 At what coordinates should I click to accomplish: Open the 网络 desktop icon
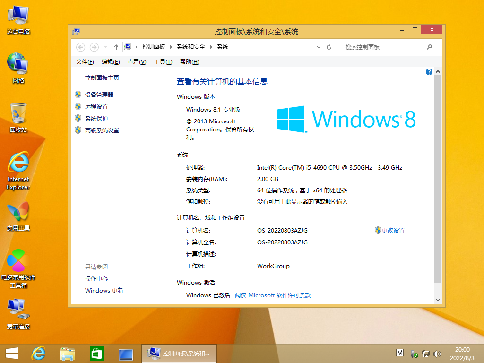click(18, 68)
